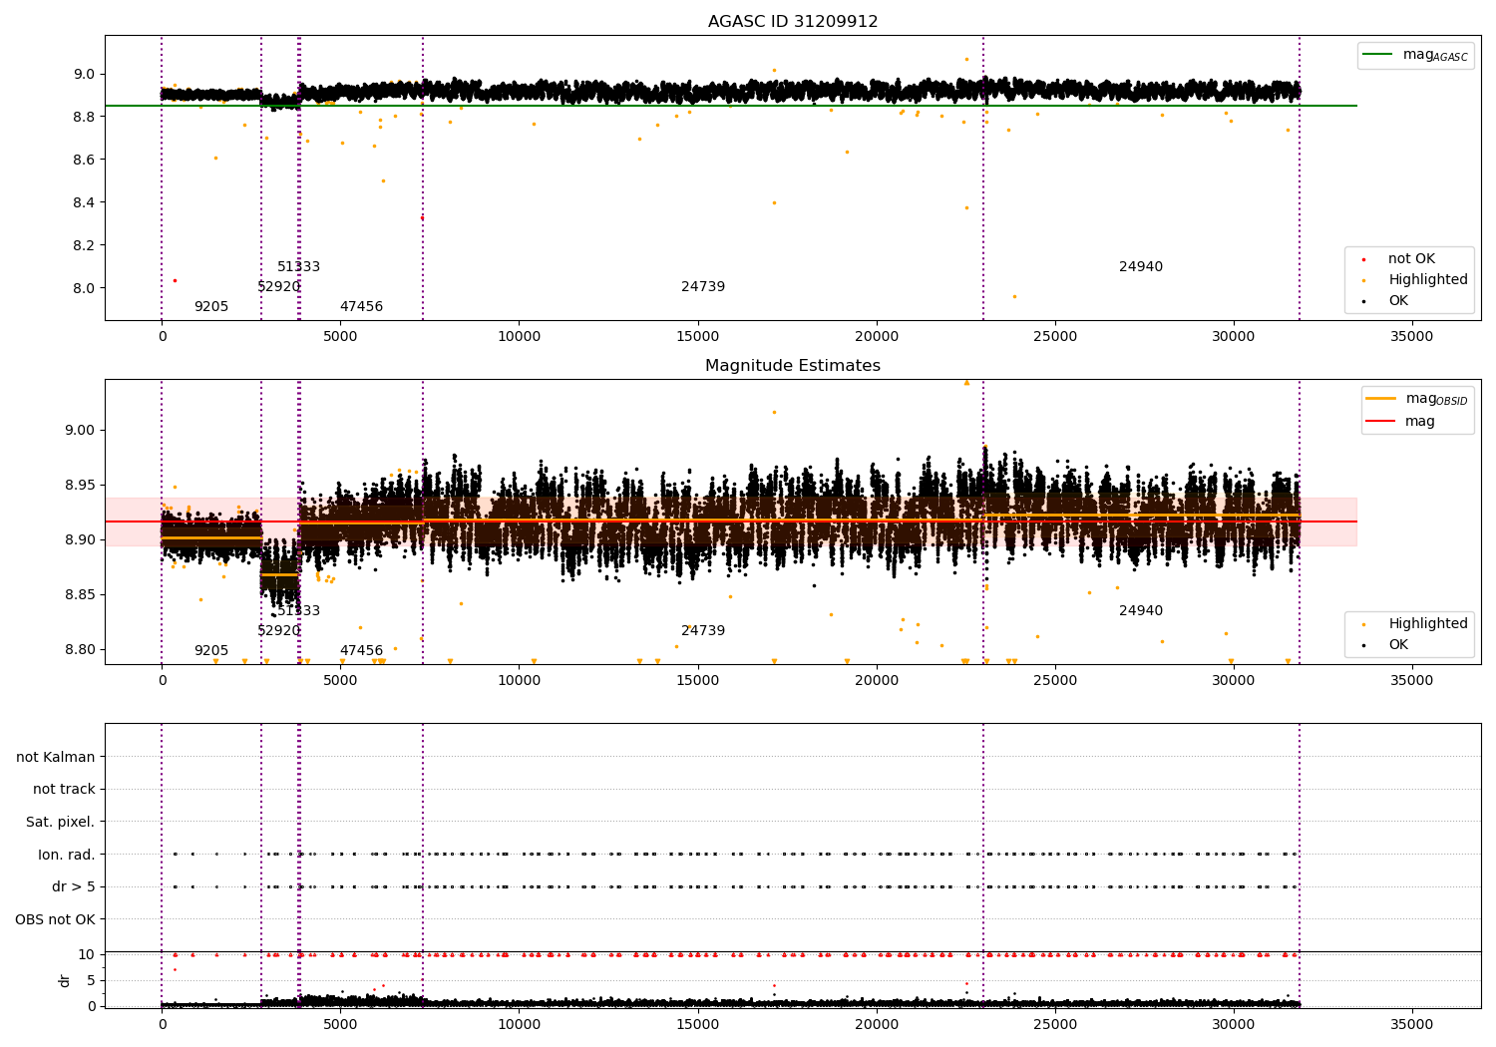Screen dimensions: 1496x1047
Task: Click the 'not track' row label
Action: [64, 789]
